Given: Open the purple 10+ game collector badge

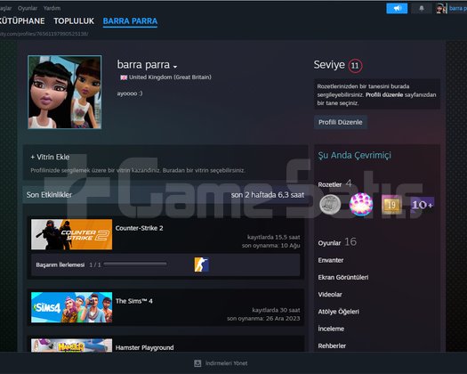Looking at the screenshot, I should coord(422,205).
